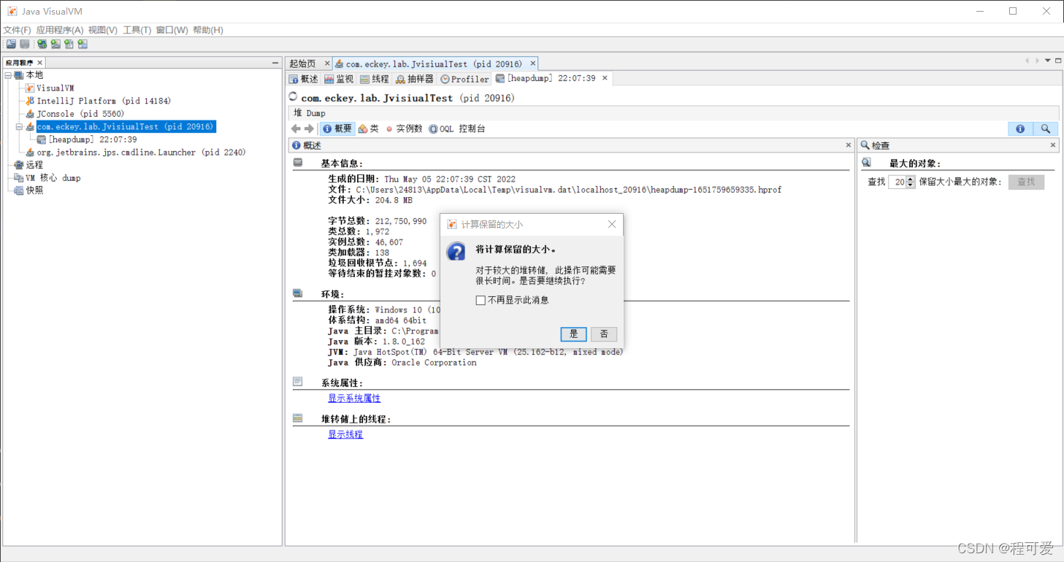Image resolution: width=1064 pixels, height=562 pixels.
Task: Switch to the Profiler tab
Action: (x=464, y=79)
